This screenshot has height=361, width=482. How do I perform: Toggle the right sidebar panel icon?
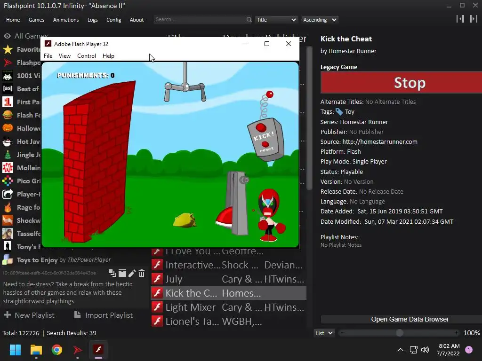(x=474, y=19)
